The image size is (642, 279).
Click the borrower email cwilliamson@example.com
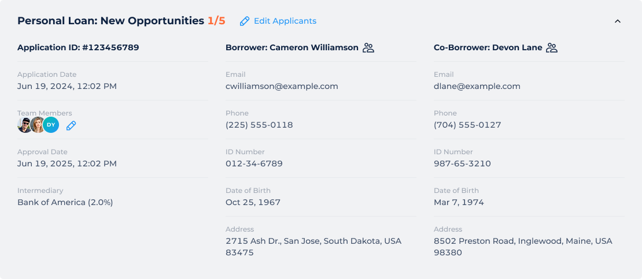tap(282, 86)
